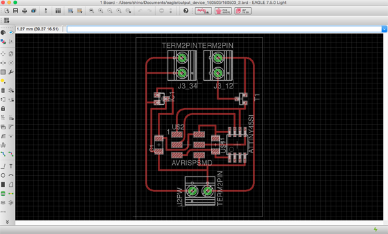Image resolution: width=388 pixels, height=234 pixels.
Task: Open the Display layers settings
Action: pyautogui.click(x=3, y=41)
